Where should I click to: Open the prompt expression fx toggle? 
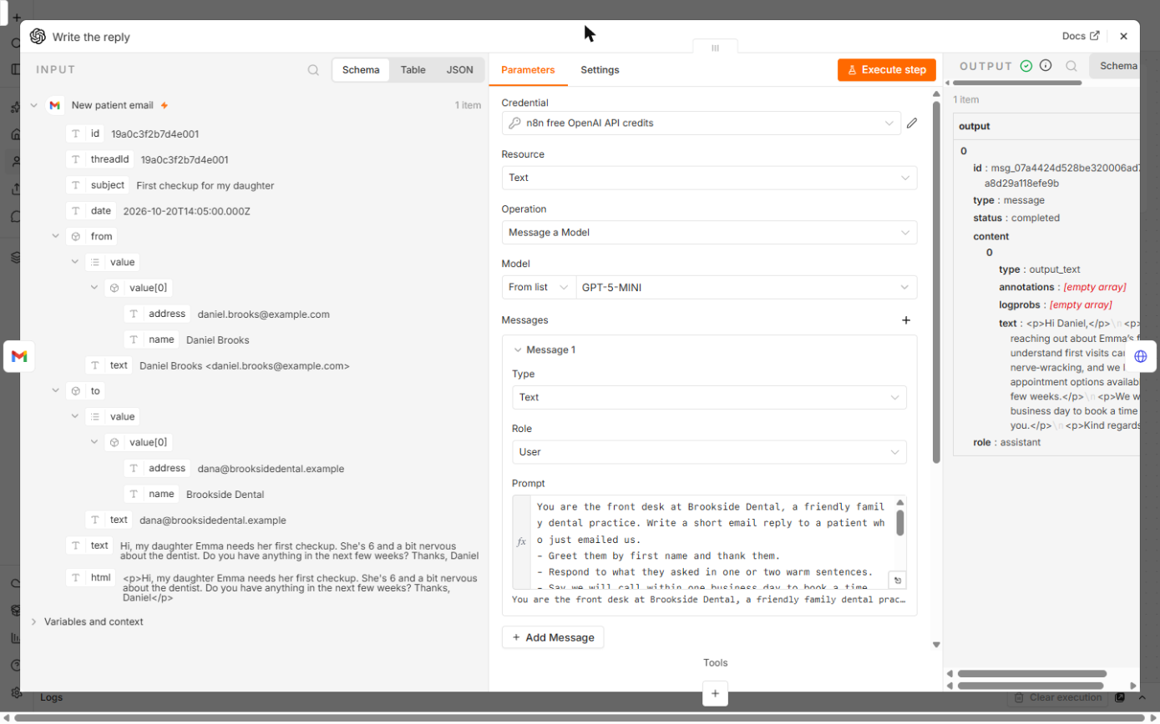[x=521, y=542]
